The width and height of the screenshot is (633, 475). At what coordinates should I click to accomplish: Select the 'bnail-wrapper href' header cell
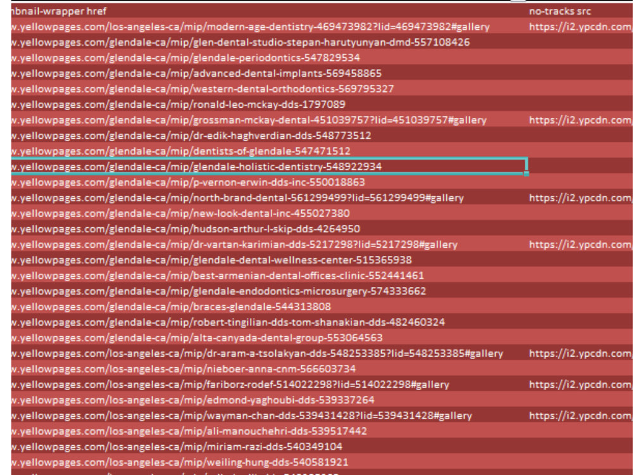coord(269,11)
